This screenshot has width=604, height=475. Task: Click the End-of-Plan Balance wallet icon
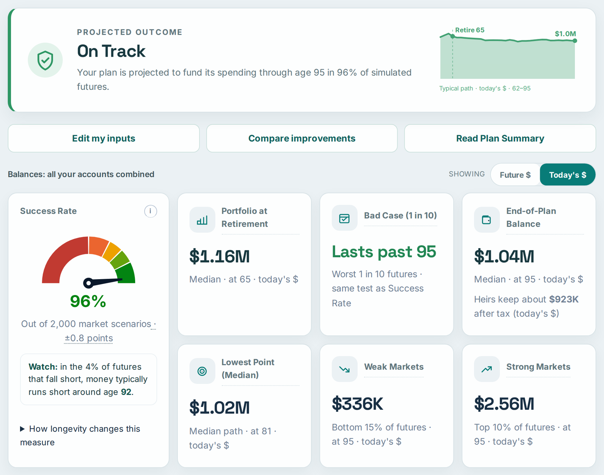[x=487, y=220]
